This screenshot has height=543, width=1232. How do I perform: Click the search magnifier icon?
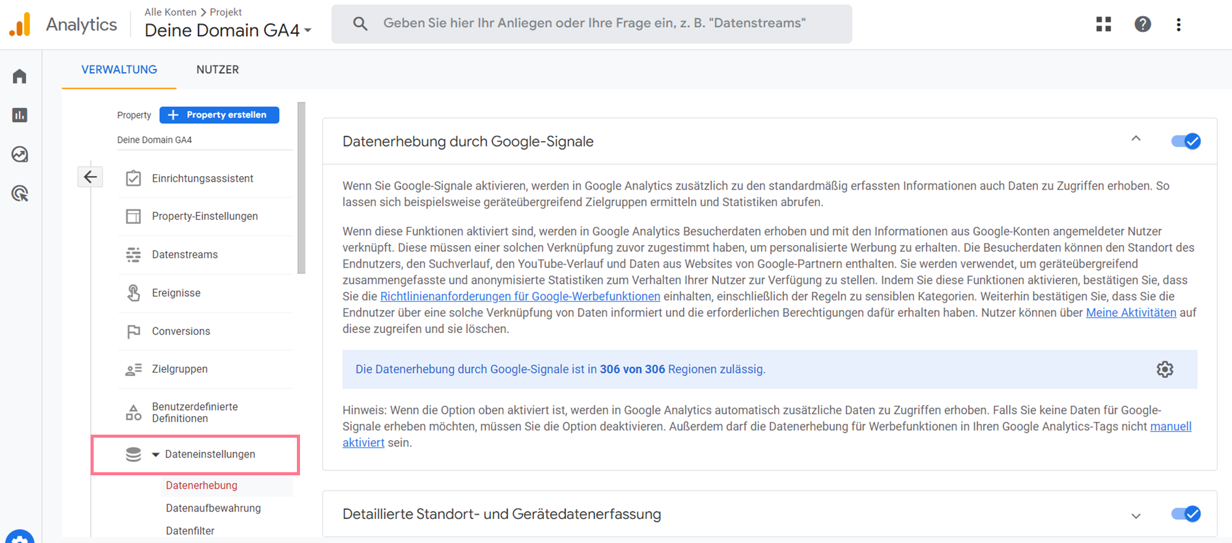pos(360,24)
